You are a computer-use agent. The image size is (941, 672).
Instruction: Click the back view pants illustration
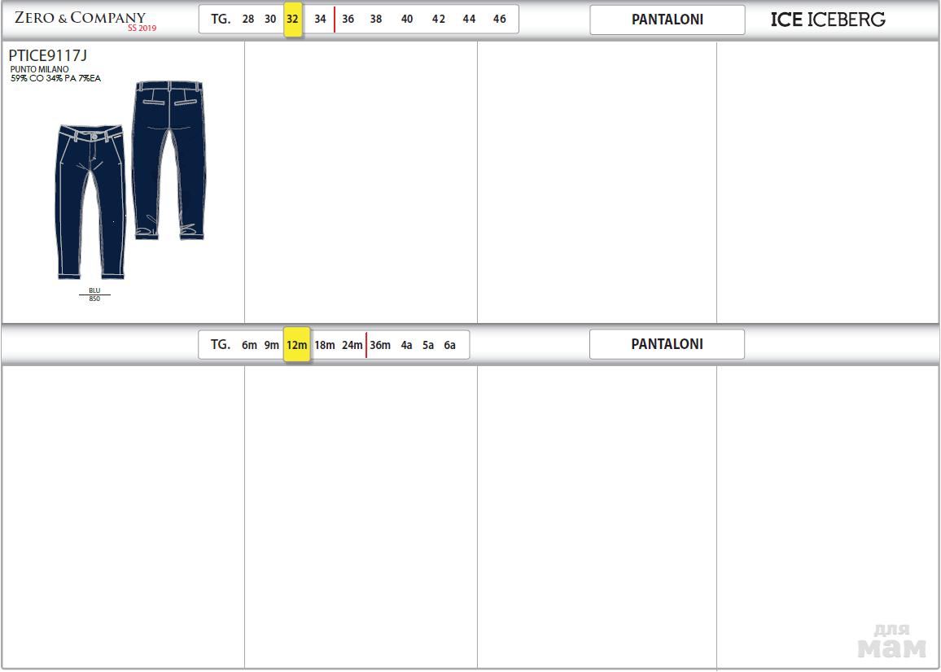coord(169,159)
